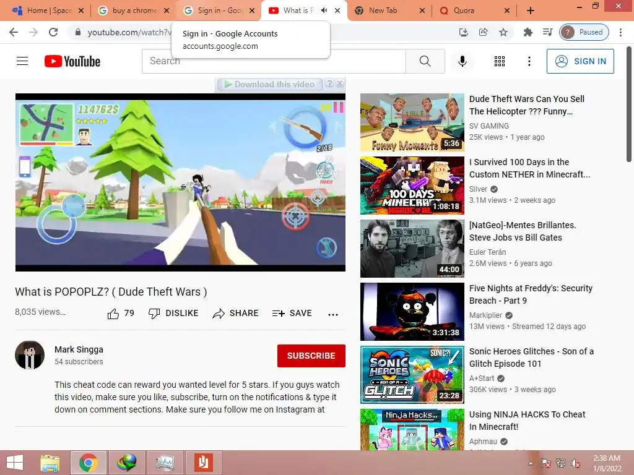Save video to playlist with SAVE
Screen dimensions: 634x475
292,314
